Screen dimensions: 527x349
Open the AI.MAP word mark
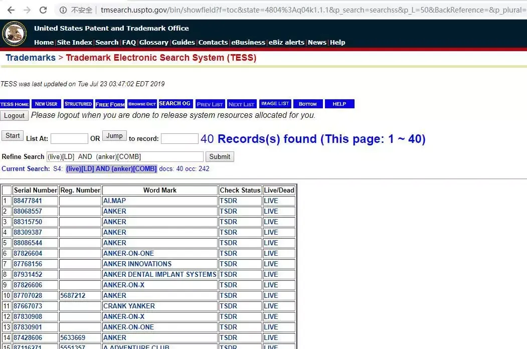(x=114, y=201)
